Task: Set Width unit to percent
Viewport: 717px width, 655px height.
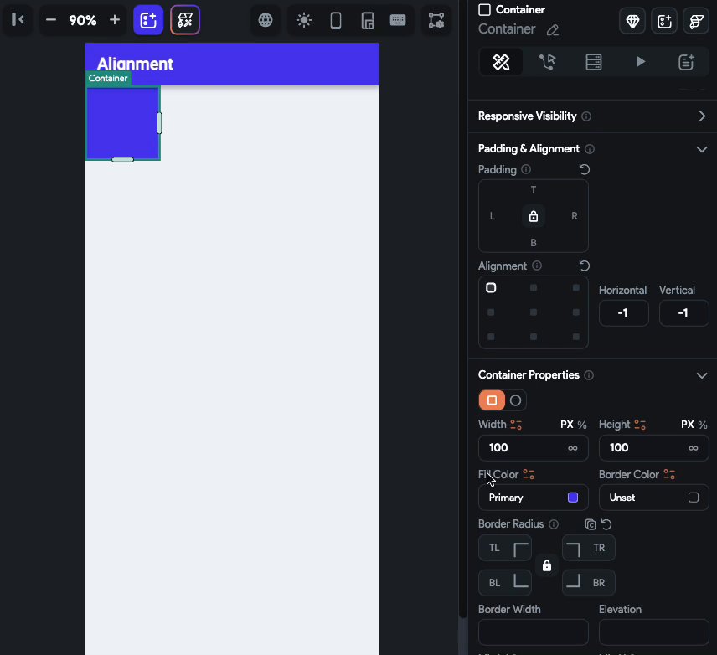Action: (x=581, y=425)
